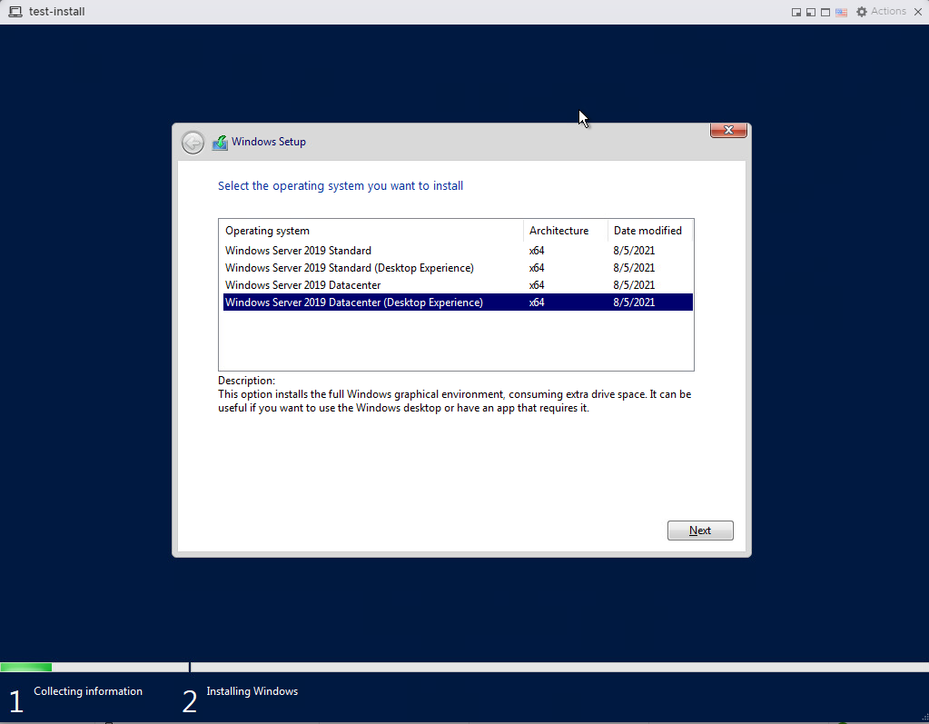Screen dimensions: 929x724
Task: Click the Date modified column header
Action: coord(650,231)
